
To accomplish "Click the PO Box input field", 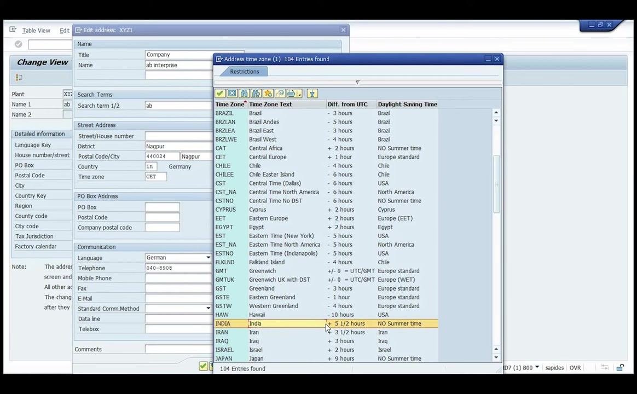I will click(x=162, y=207).
